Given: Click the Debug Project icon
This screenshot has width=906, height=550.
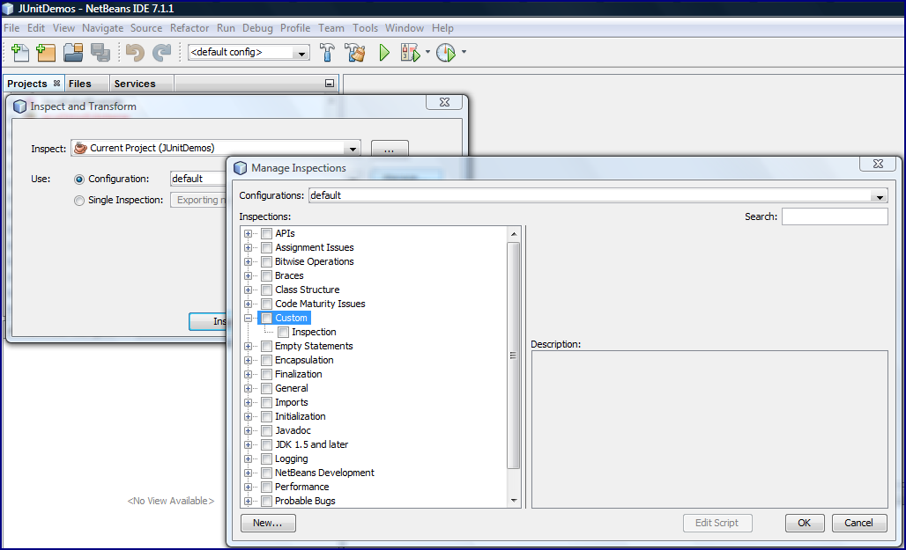Looking at the screenshot, I should point(410,53).
